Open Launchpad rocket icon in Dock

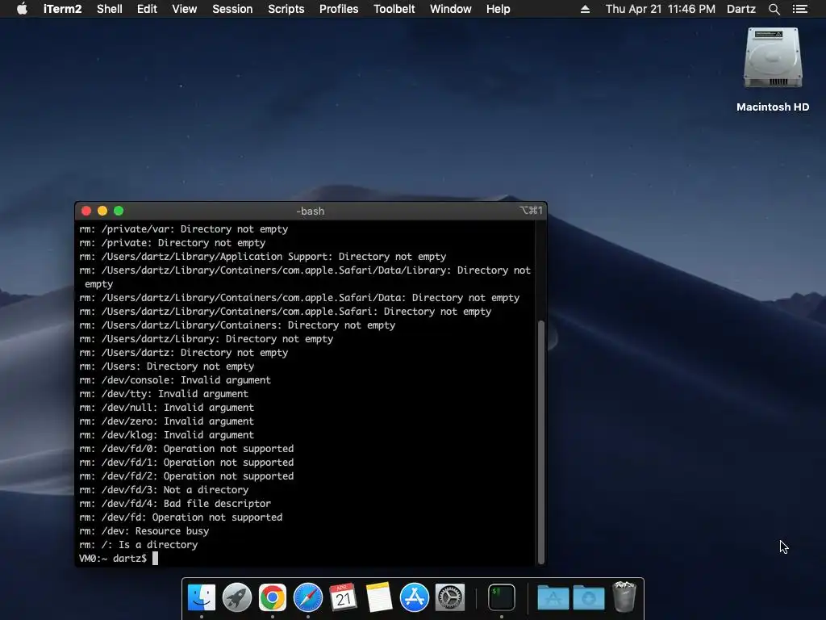coord(236,597)
